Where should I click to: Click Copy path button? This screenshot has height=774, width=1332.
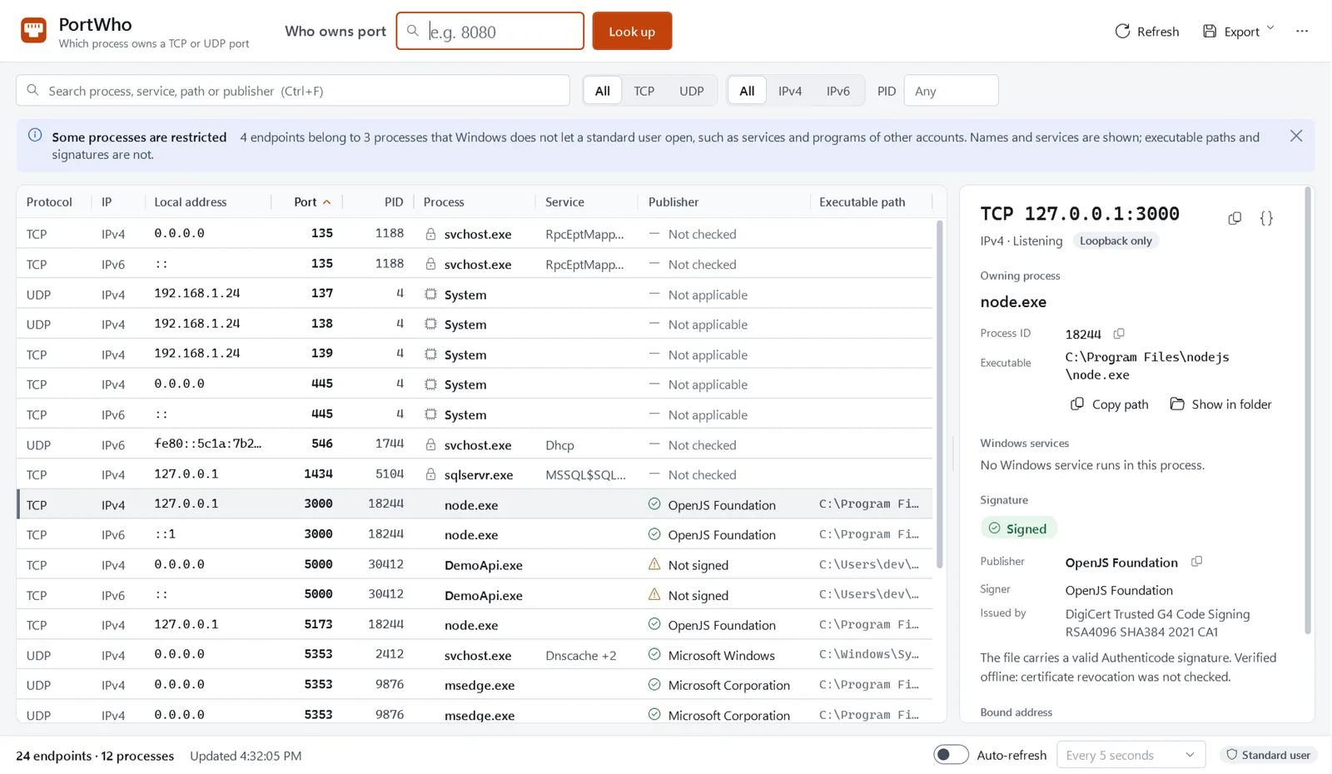pos(1110,404)
